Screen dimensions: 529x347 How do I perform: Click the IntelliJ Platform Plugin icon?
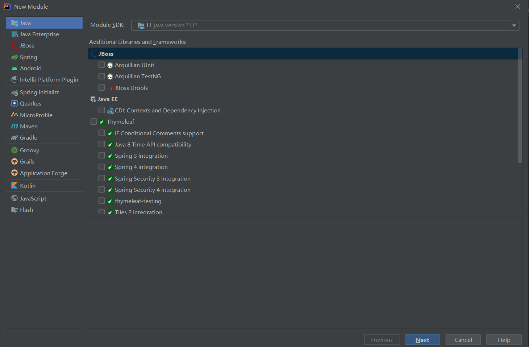click(14, 79)
